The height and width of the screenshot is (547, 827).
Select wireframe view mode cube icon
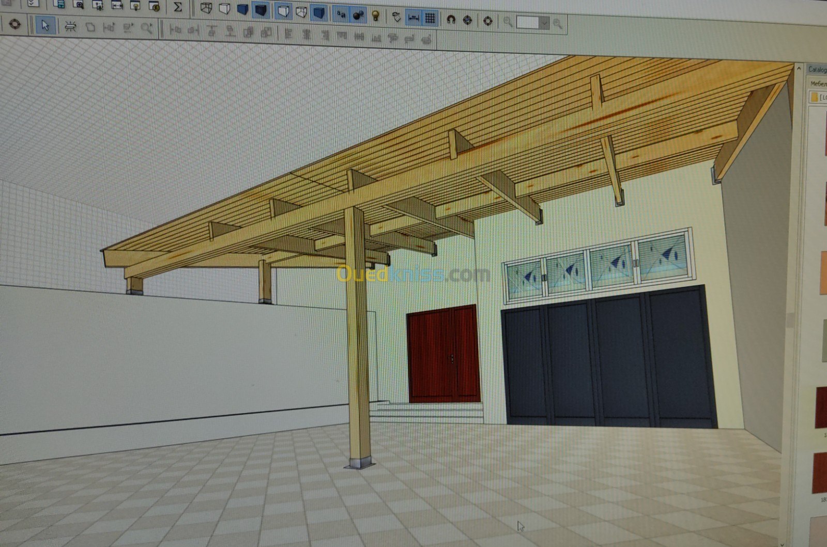tap(206, 9)
